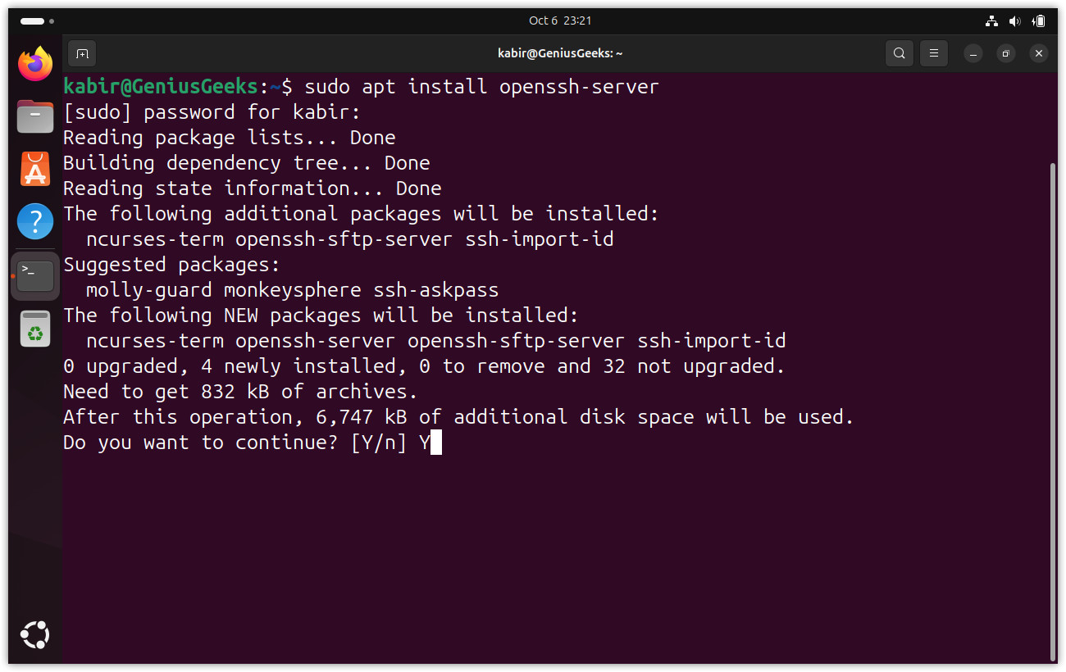This screenshot has height=672, width=1066.
Task: Maximize the terminal window
Action: 1006,53
